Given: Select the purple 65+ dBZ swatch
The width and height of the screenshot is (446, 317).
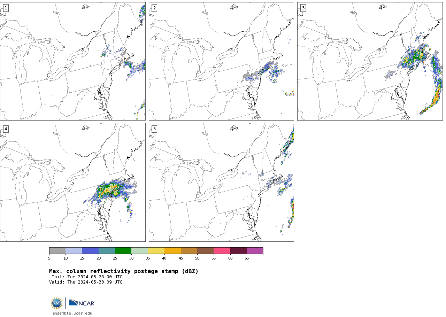Looking at the screenshot, I should (x=255, y=251).
